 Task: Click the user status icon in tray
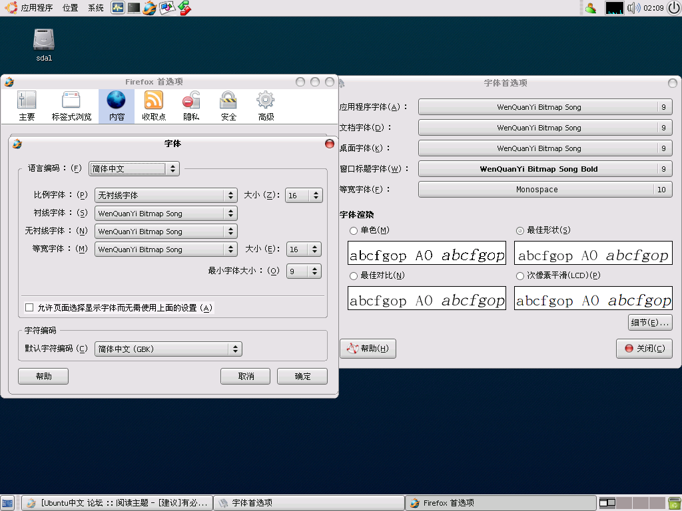point(591,8)
